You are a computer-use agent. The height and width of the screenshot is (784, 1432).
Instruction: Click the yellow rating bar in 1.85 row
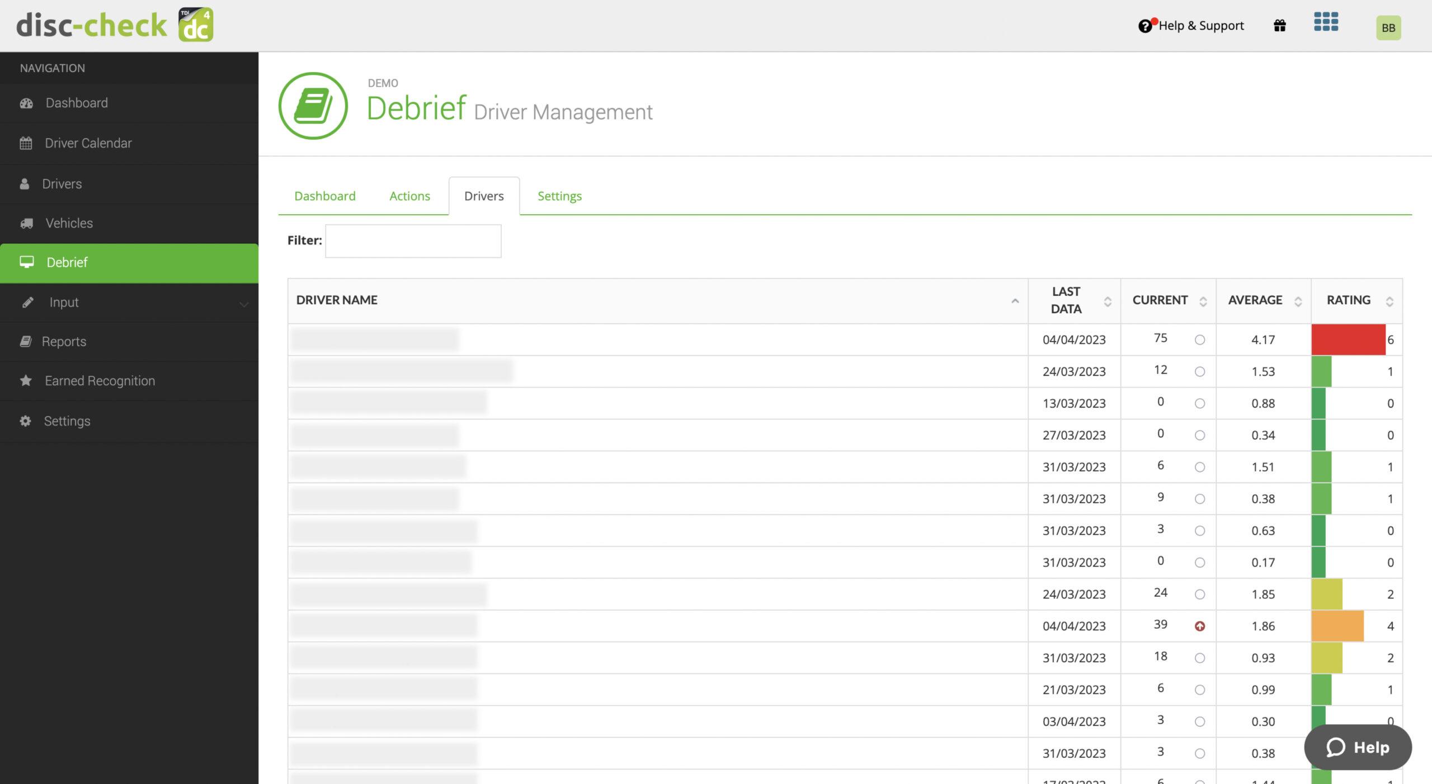coord(1327,594)
